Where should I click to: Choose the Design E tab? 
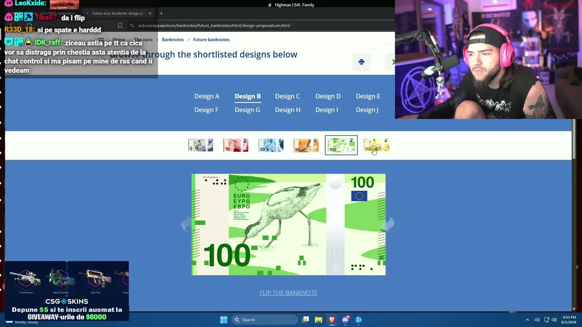(x=368, y=96)
